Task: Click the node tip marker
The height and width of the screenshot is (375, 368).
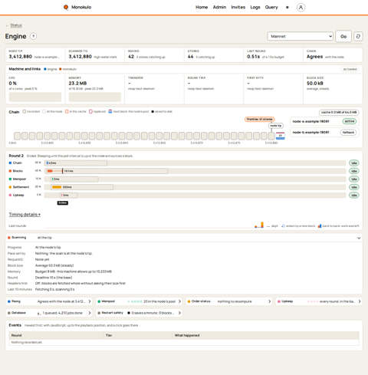Action: pos(276,126)
